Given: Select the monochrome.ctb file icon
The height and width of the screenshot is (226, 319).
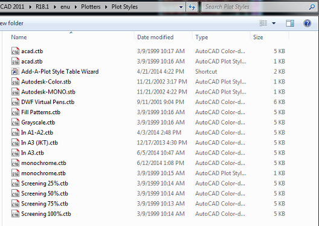Looking at the screenshot, I should point(15,163).
